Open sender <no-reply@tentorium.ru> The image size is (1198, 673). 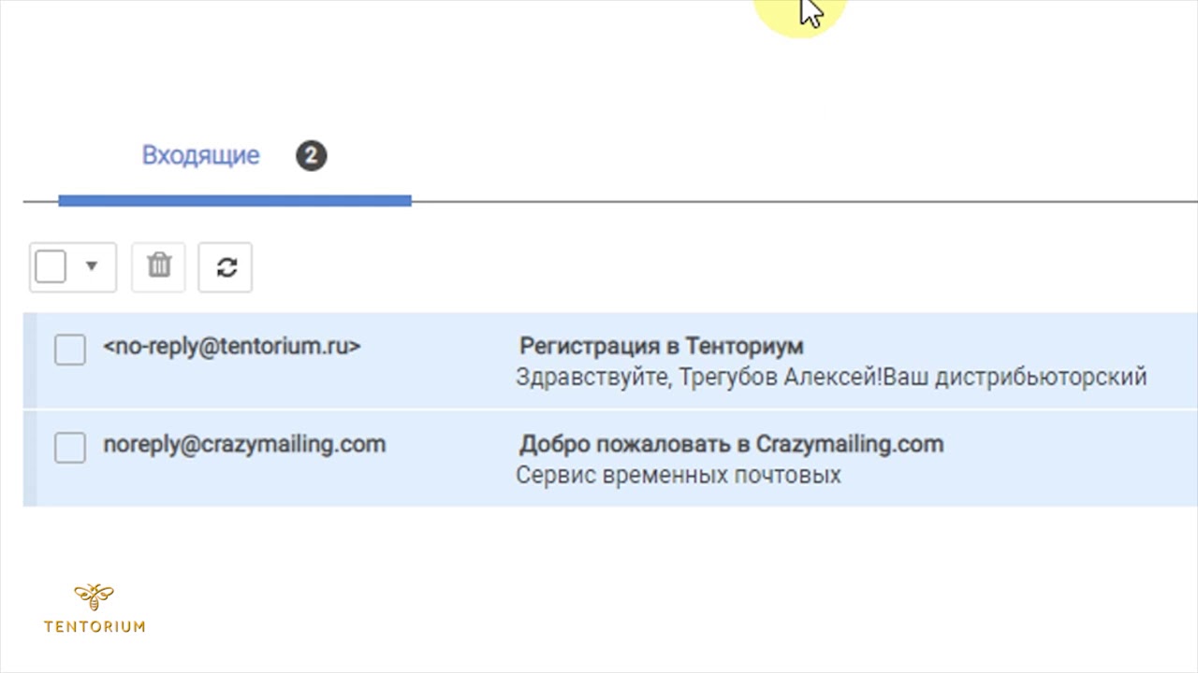(232, 346)
